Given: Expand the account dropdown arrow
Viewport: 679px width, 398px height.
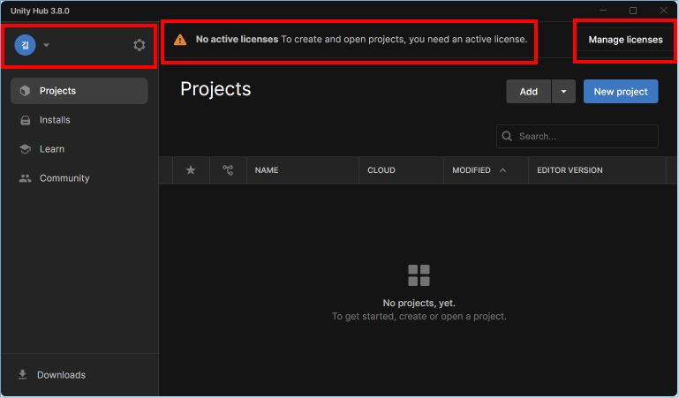Looking at the screenshot, I should [x=46, y=45].
